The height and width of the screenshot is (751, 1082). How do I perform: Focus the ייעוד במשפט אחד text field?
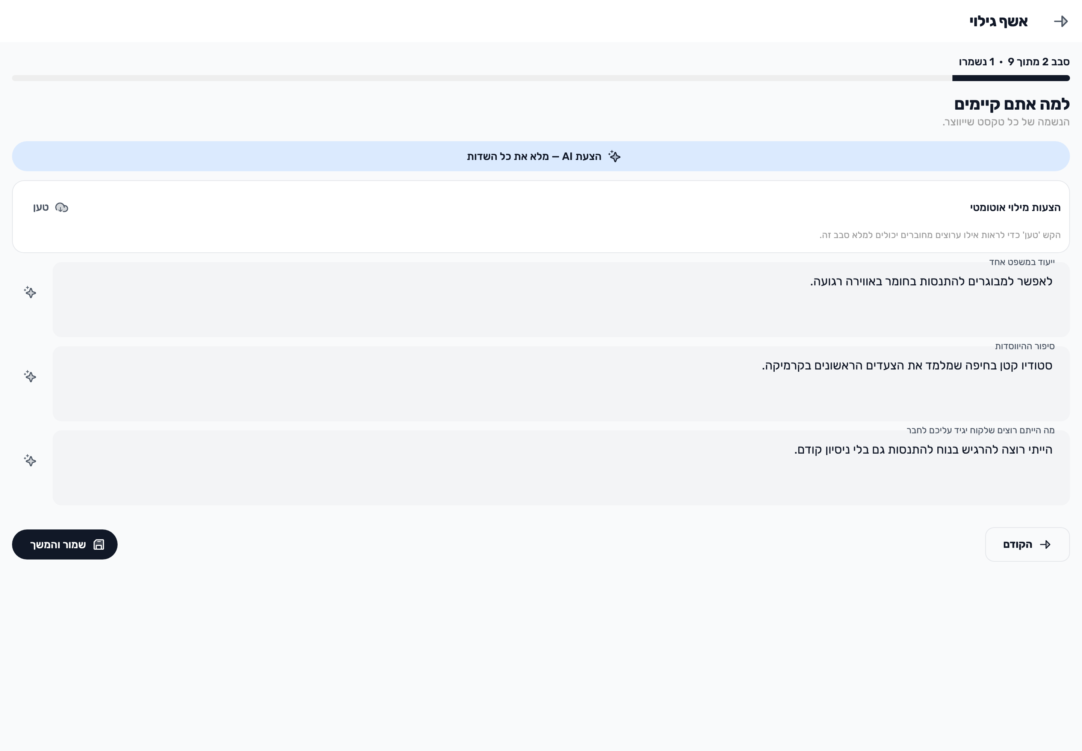pos(561,300)
